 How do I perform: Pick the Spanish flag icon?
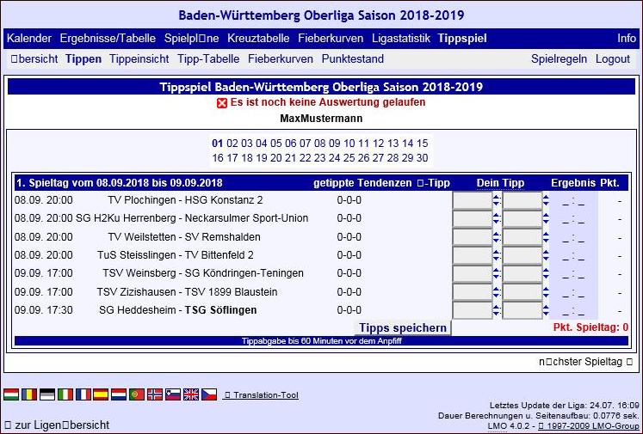pos(101,394)
